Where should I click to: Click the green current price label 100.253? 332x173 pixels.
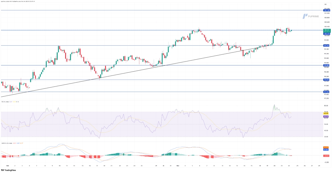pos(326,30)
